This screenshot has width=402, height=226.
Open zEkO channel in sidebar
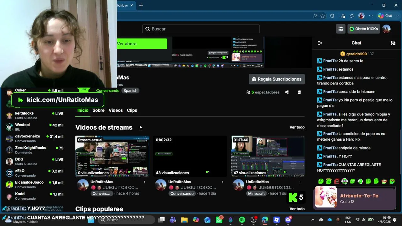pyautogui.click(x=35, y=173)
